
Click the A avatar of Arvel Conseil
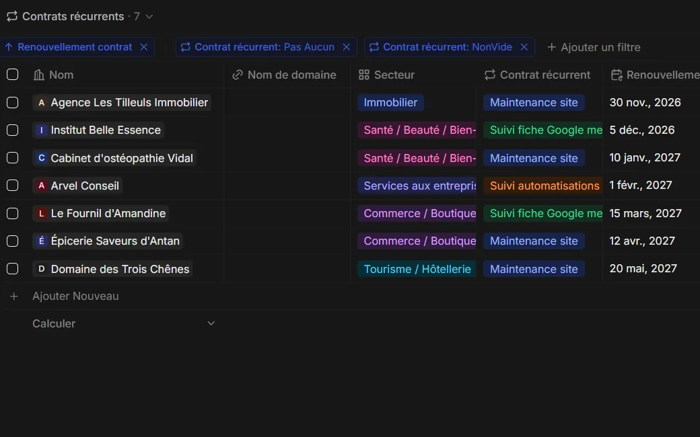tap(42, 186)
